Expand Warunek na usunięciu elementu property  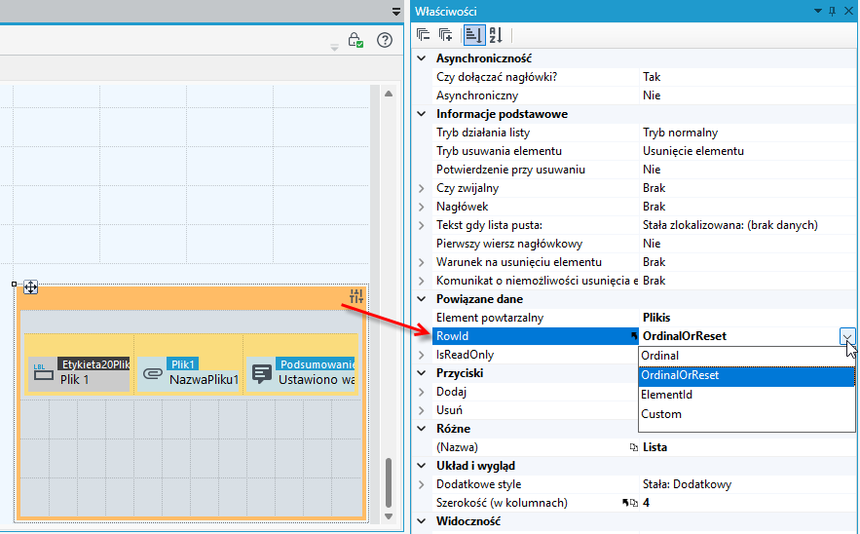point(421,262)
